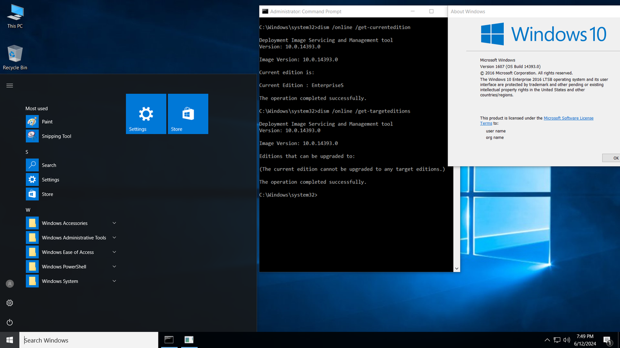This screenshot has width=620, height=348.
Task: Show hidden tray icons chevron
Action: click(x=547, y=340)
